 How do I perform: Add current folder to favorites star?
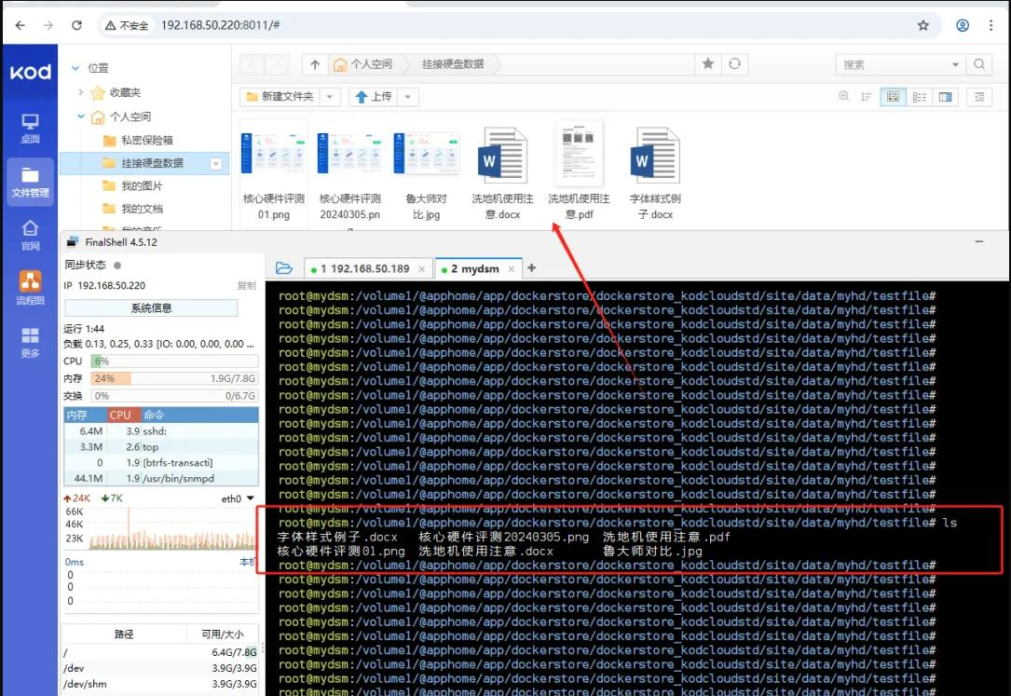708,63
